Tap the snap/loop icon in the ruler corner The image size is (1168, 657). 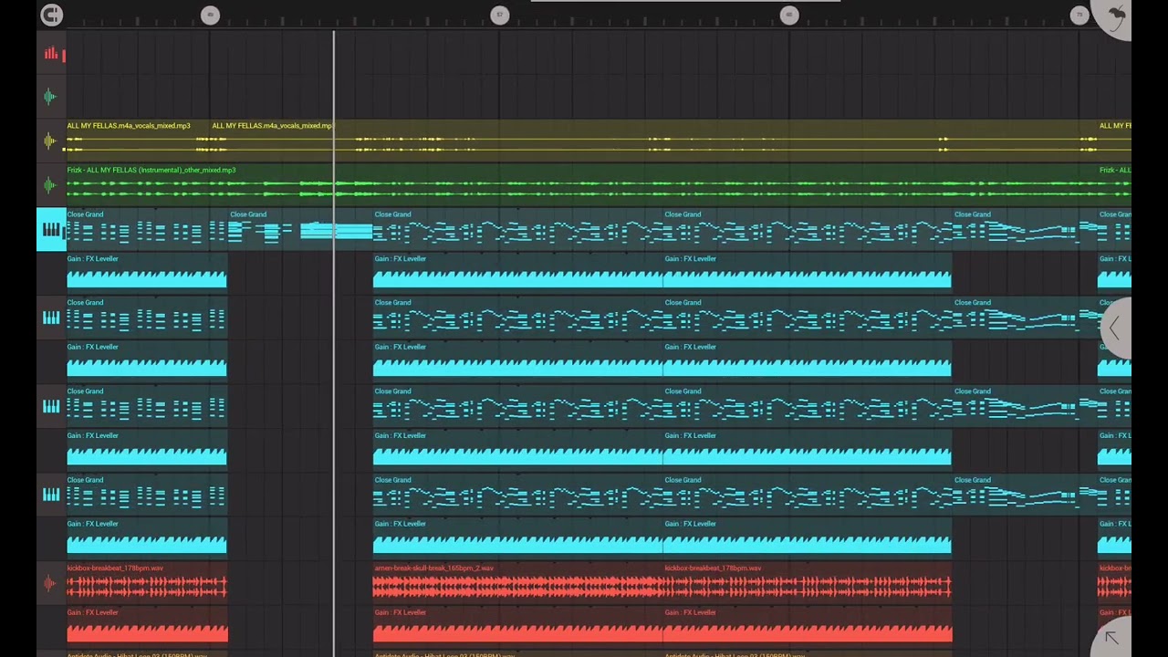click(x=51, y=15)
